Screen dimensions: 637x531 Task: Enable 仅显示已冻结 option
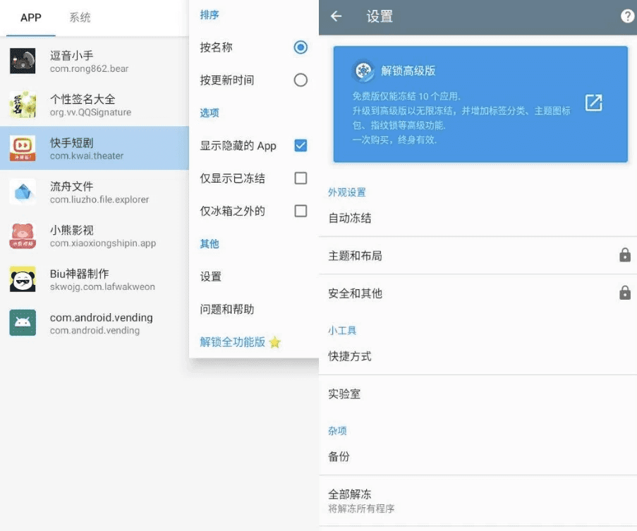[301, 178]
